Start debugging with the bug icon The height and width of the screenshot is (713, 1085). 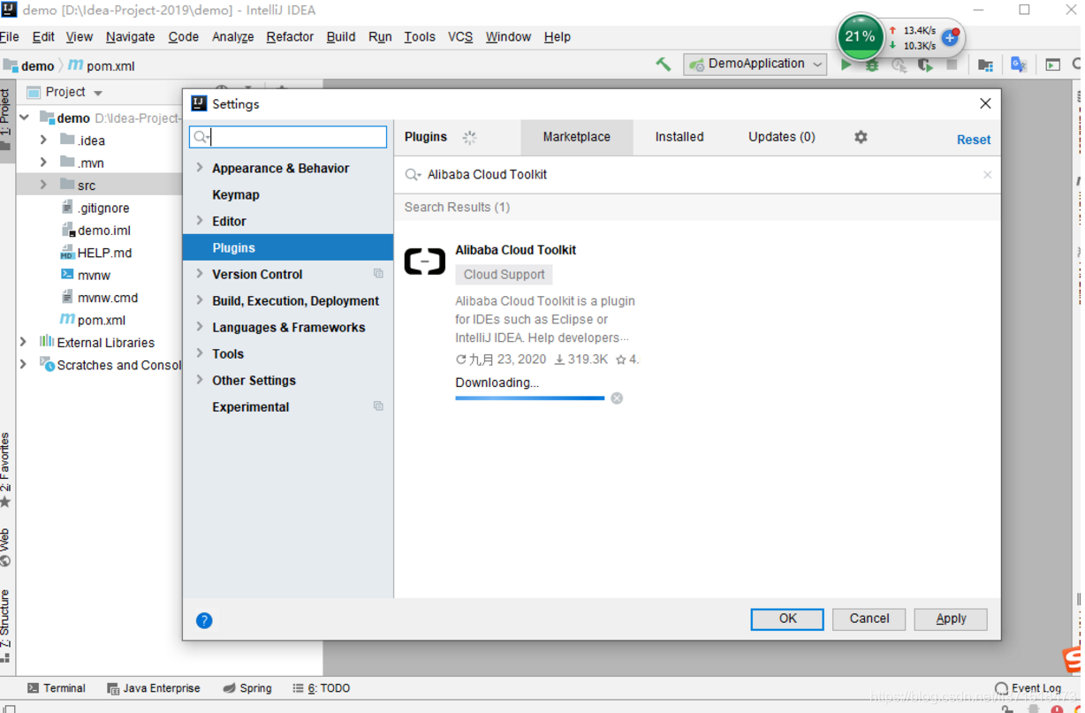(872, 64)
